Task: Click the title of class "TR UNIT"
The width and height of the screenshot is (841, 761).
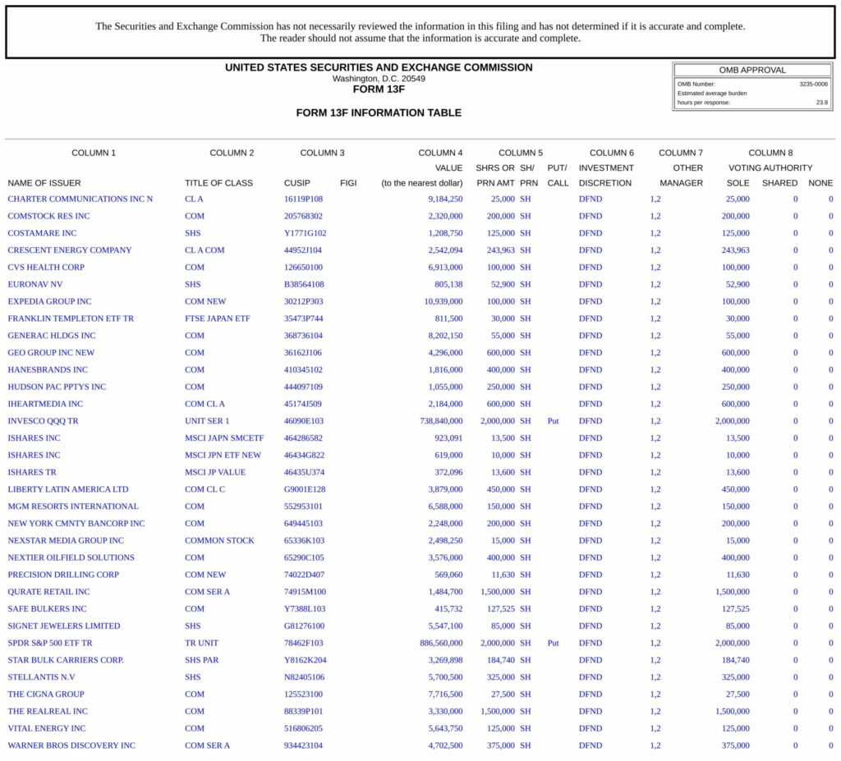Action: click(x=202, y=643)
